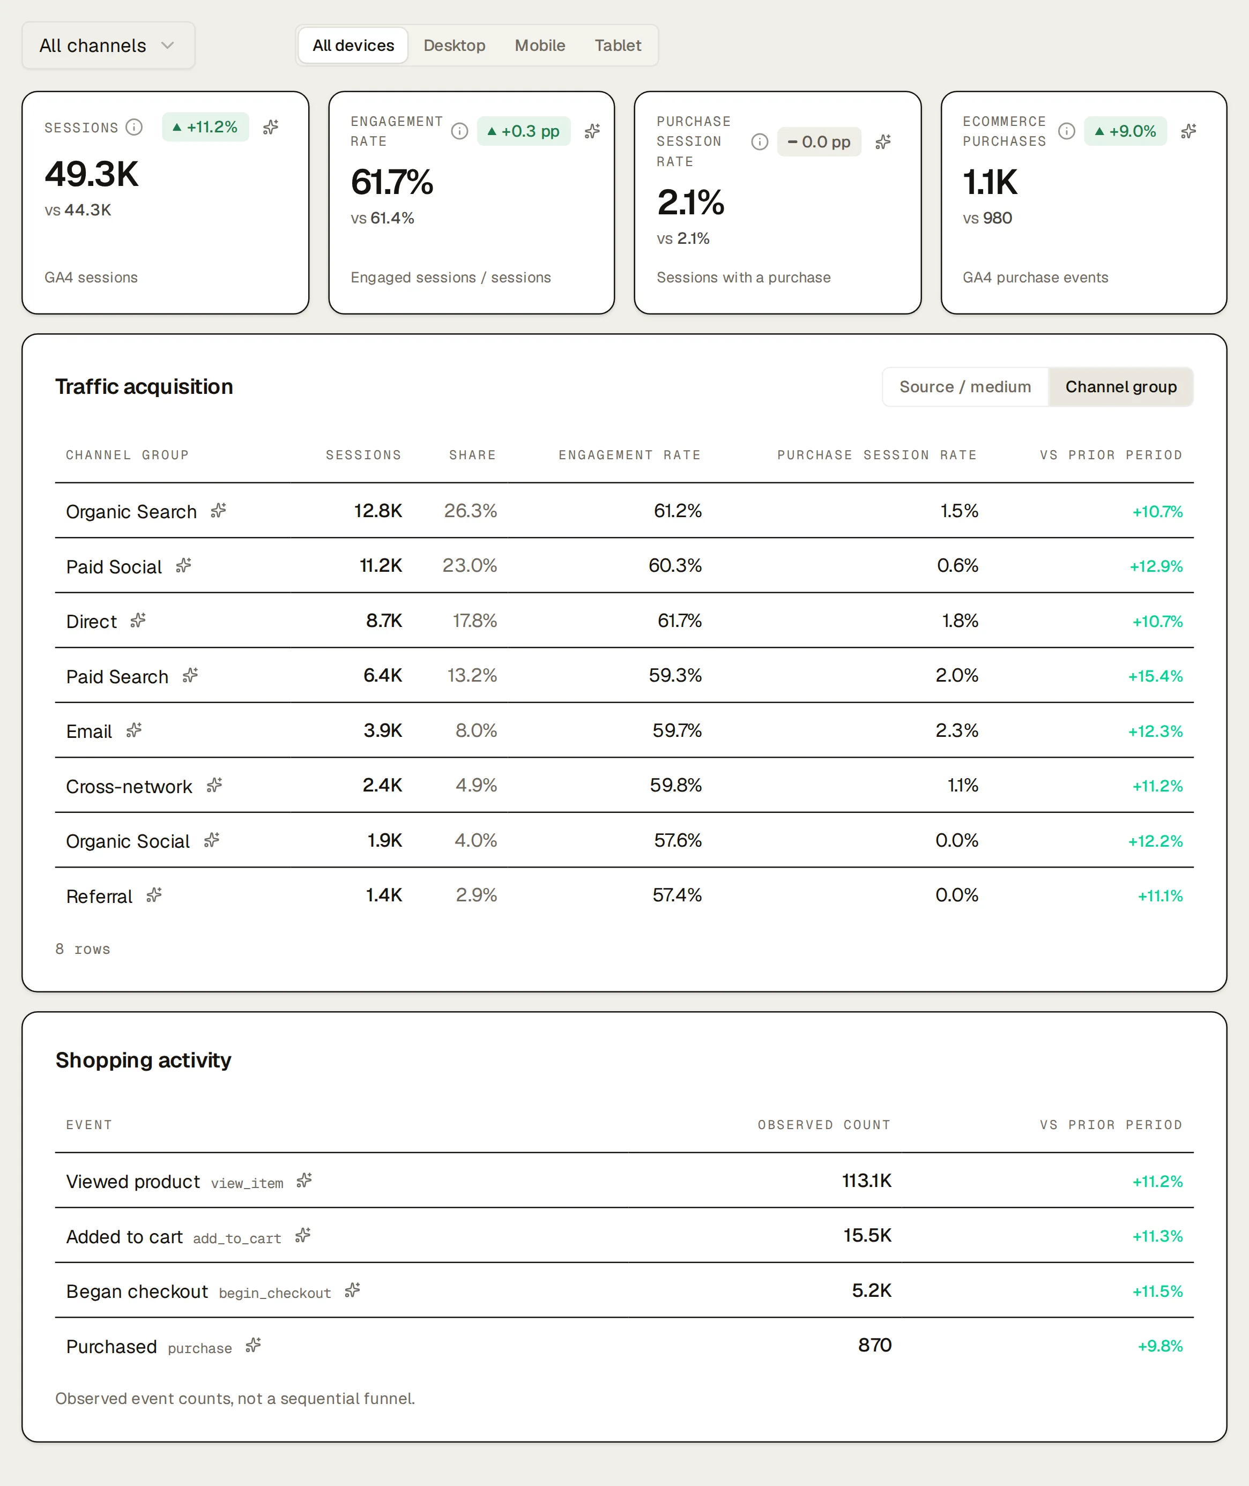Click the Engagement Rate info icon

[x=460, y=132]
